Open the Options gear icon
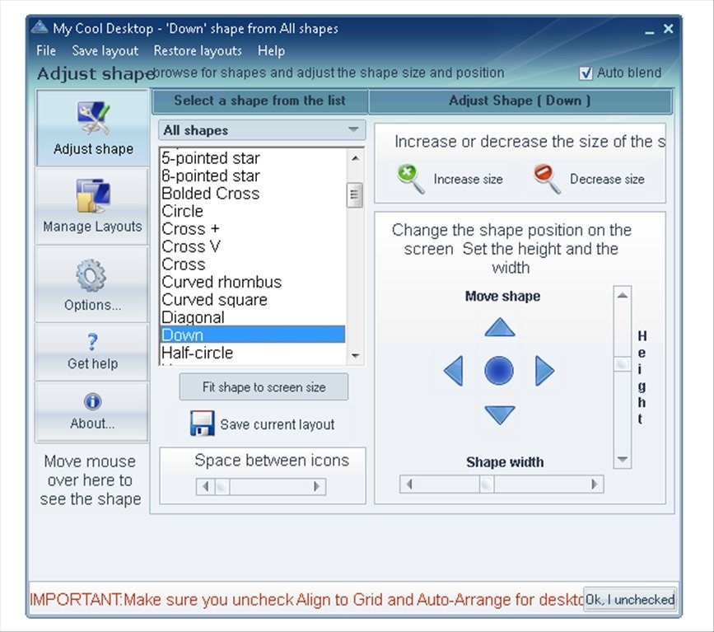714x632 pixels. pos(91,275)
